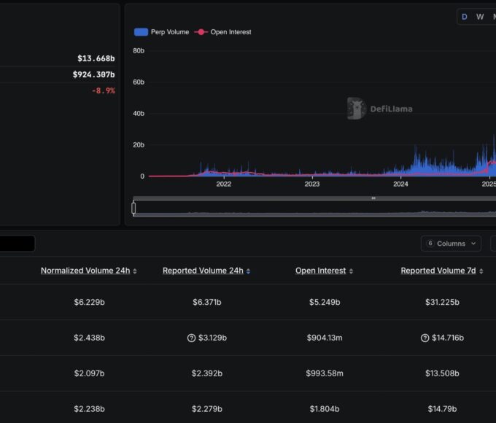Click the search input field above table
The image size is (496, 423).
[16, 244]
